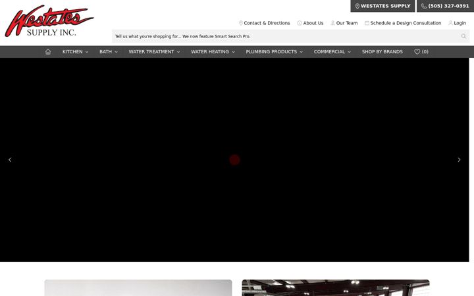Click the wishlist count (0)
Screen dimensions: 474x296
tap(425, 52)
